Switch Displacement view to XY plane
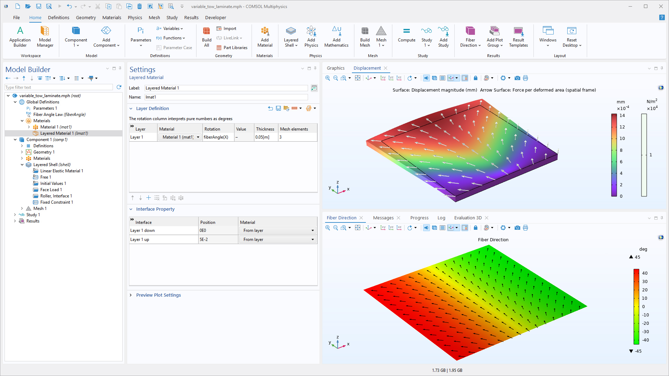Viewport: 669px width, 376px height. tap(383, 78)
